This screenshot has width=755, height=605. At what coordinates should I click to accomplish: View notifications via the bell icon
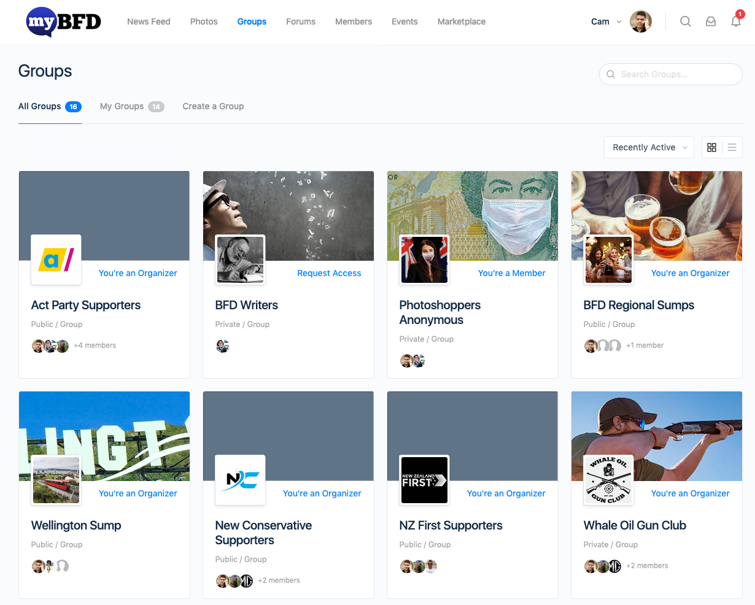click(735, 21)
